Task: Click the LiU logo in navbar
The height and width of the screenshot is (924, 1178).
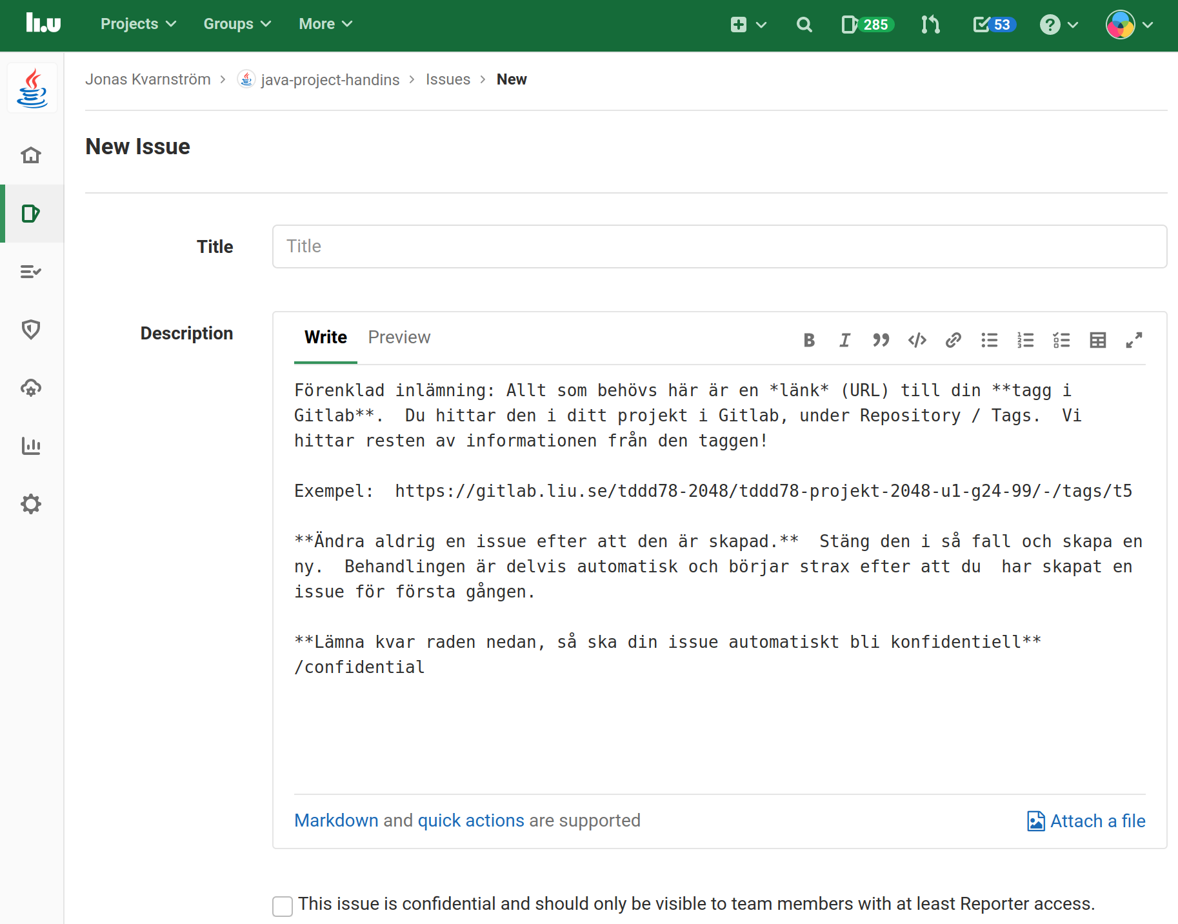Action: [x=43, y=23]
